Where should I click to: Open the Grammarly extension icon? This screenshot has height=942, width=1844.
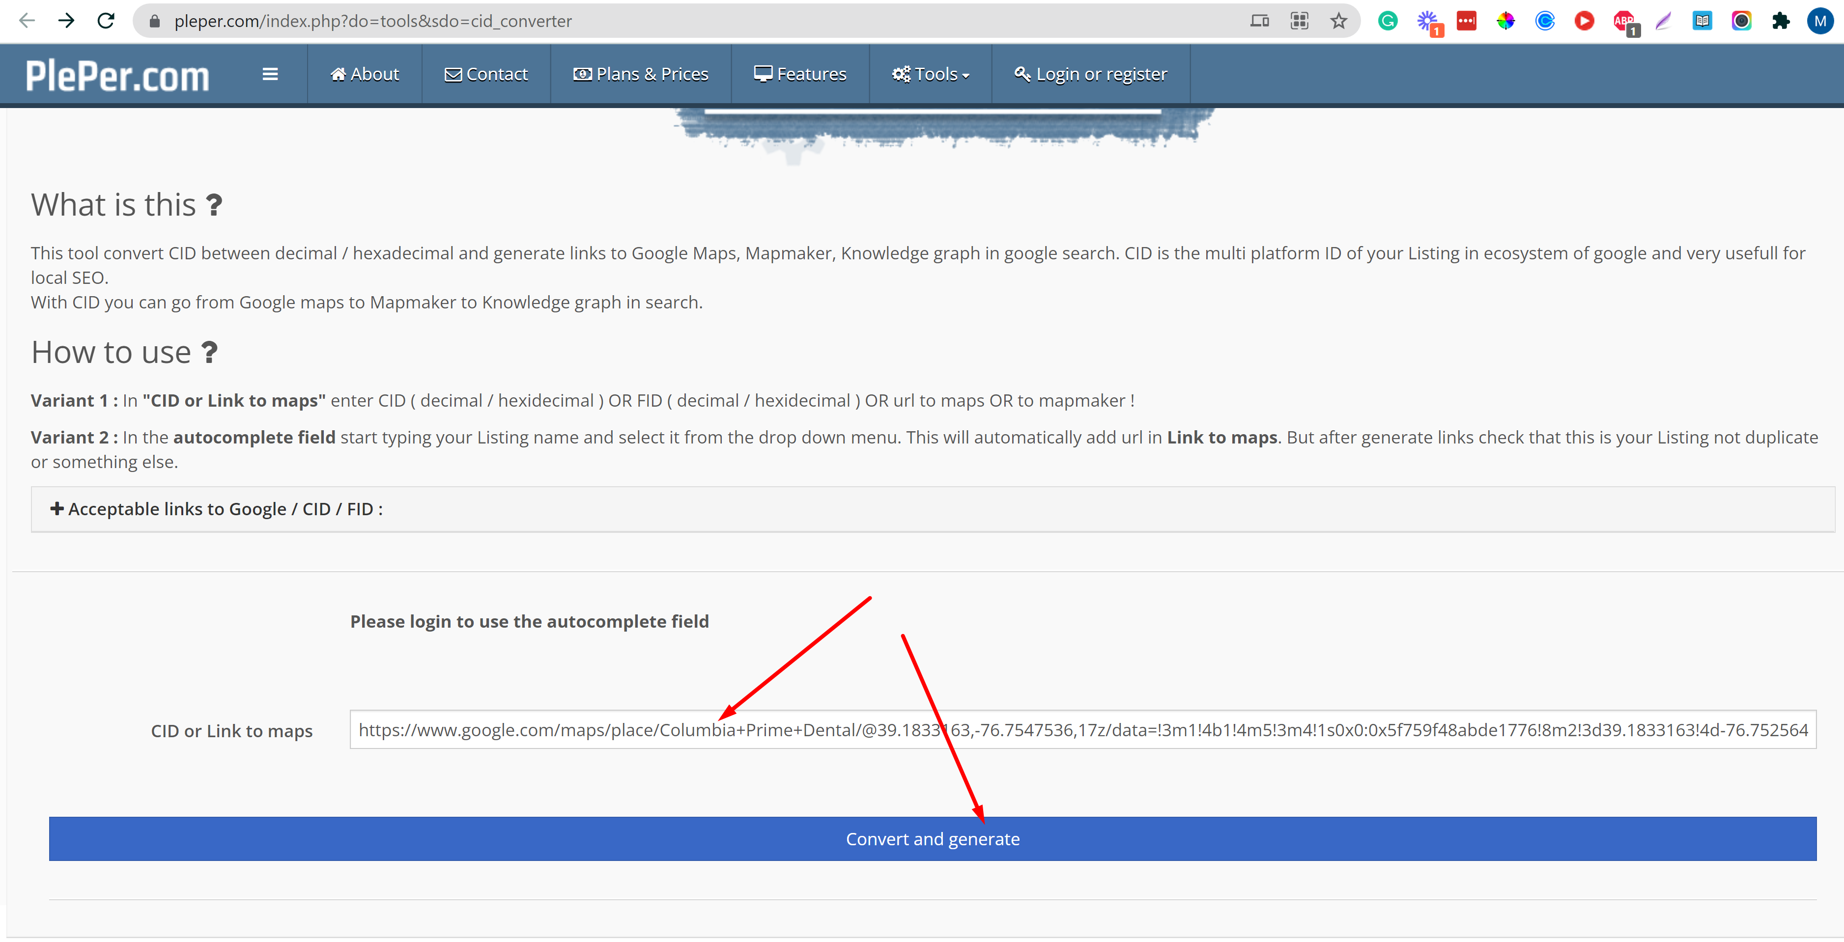tap(1387, 21)
